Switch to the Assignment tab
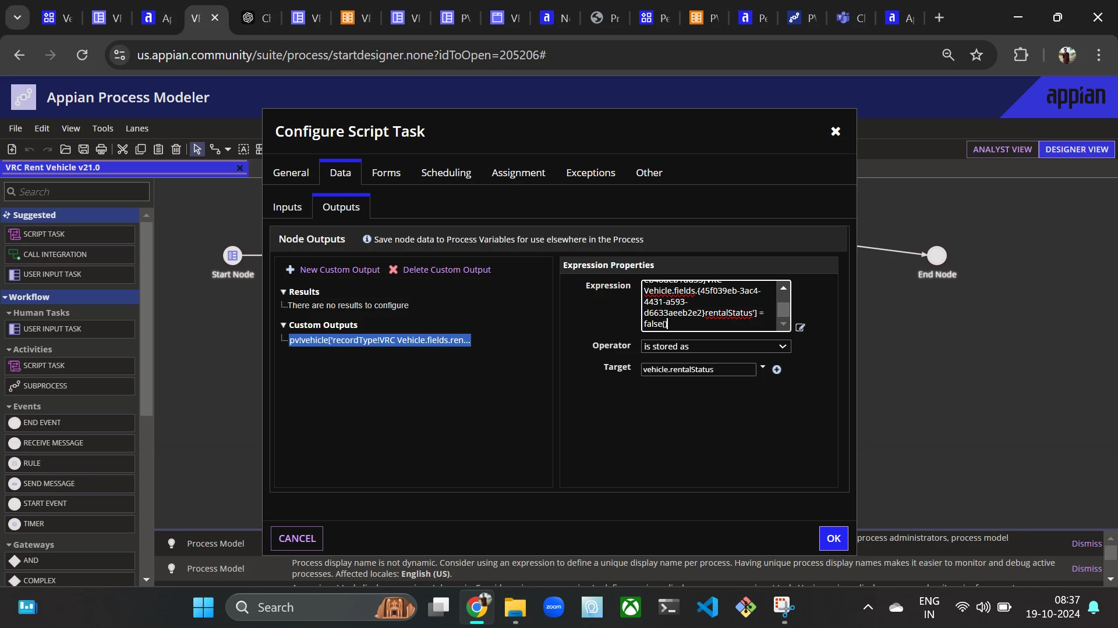This screenshot has width=1118, height=628. [518, 173]
